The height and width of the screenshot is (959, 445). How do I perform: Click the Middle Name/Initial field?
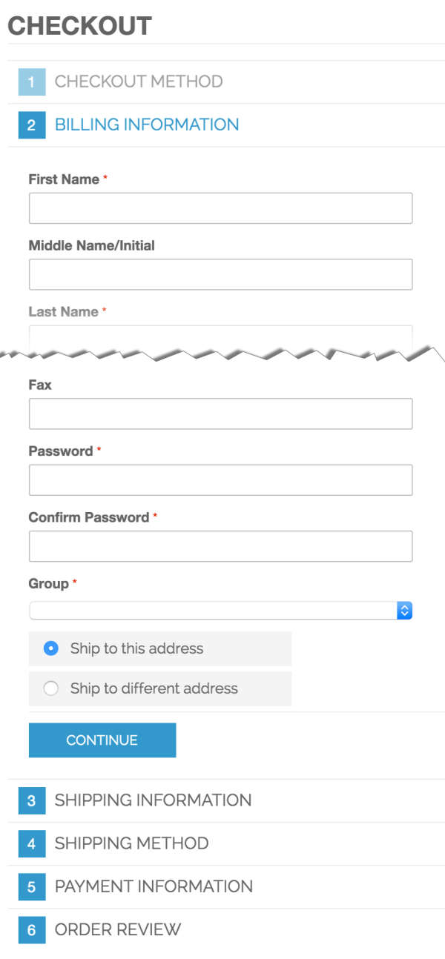click(x=220, y=274)
